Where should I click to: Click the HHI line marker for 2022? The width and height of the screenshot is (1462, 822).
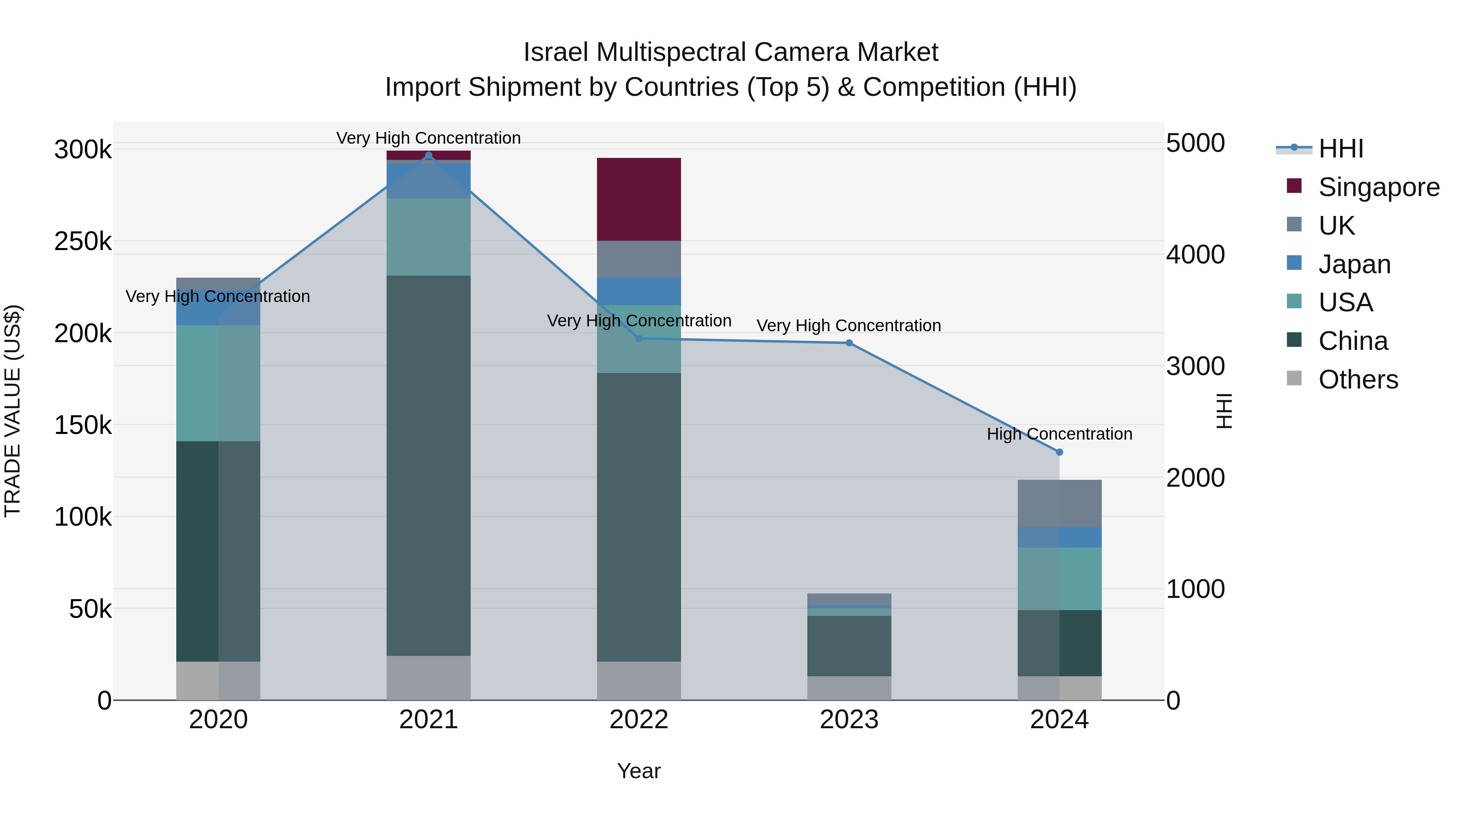(x=639, y=339)
